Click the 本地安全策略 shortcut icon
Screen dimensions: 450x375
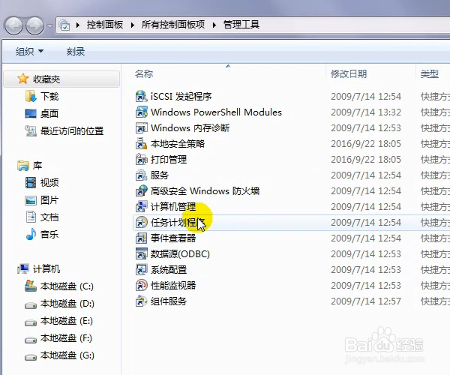(142, 144)
